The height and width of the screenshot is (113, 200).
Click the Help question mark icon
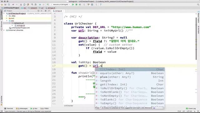tap(101, 5)
